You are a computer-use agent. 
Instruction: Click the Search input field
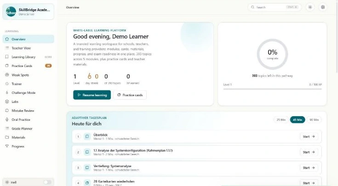click(275, 7)
